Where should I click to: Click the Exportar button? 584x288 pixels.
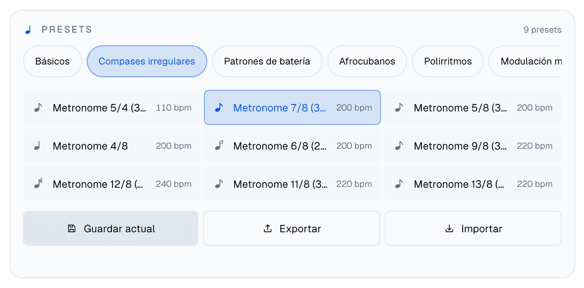(x=292, y=228)
